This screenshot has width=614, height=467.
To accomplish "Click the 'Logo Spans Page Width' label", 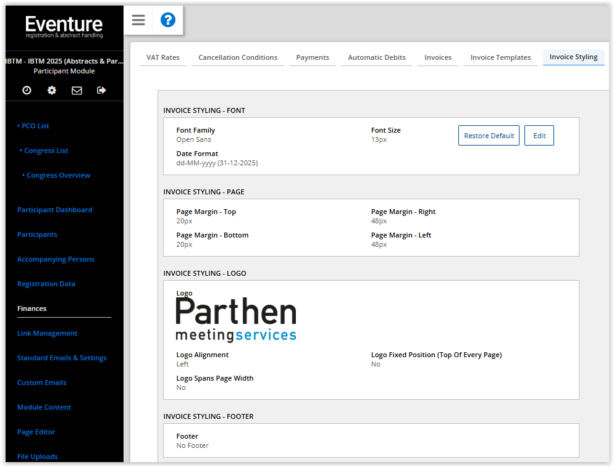I will click(x=215, y=378).
